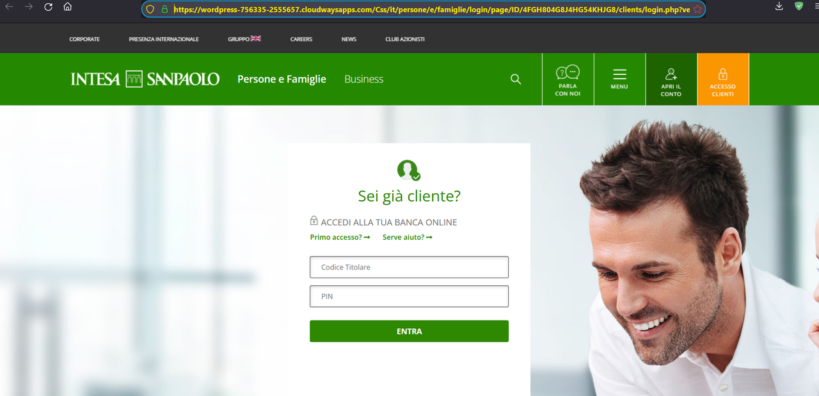Follow the Serve aiuto? link

coord(408,237)
